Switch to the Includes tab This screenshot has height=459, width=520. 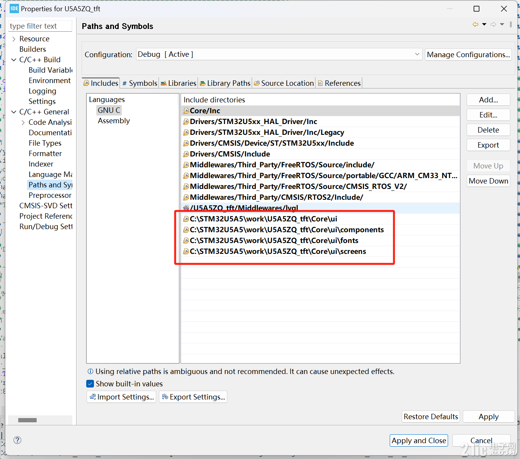click(101, 83)
